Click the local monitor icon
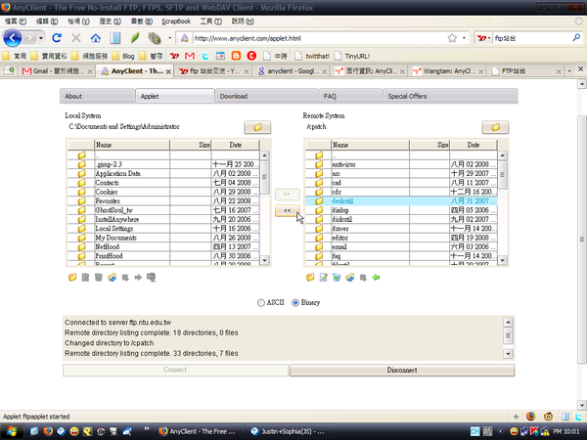This screenshot has width=587, height=440. 152,278
